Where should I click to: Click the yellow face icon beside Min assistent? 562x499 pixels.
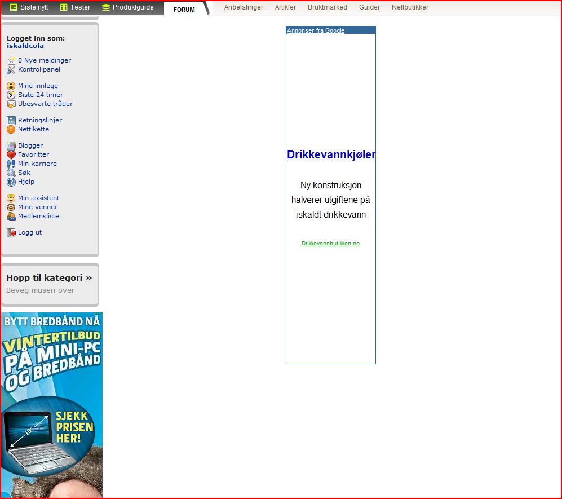click(x=11, y=198)
